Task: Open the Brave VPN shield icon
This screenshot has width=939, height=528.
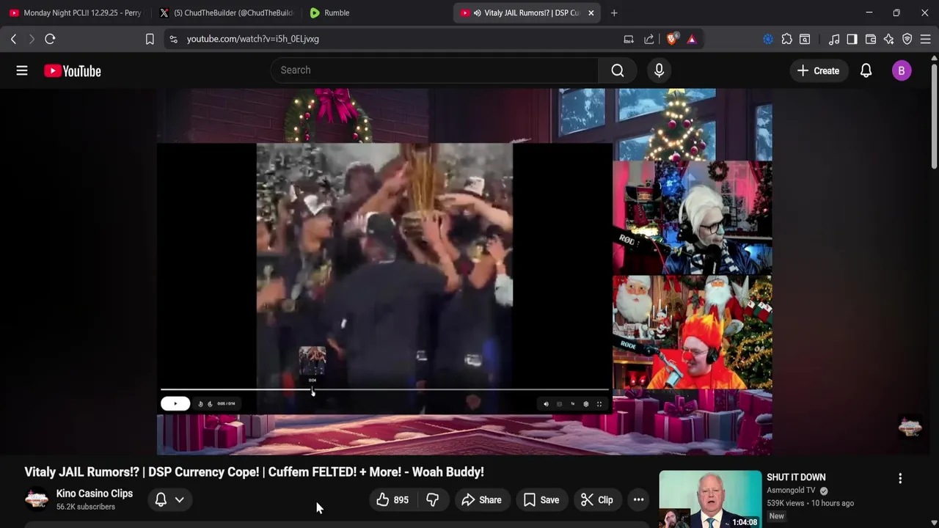Action: coord(907,39)
